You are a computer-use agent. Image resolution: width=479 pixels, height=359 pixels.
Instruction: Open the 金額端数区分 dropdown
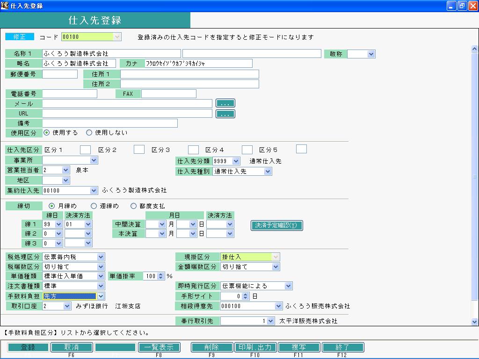click(276, 266)
